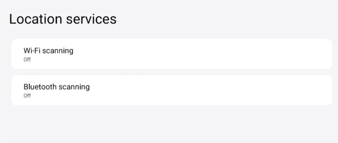Open the Wi-Fi scanning setting
The image size is (338, 143).
[x=171, y=54]
